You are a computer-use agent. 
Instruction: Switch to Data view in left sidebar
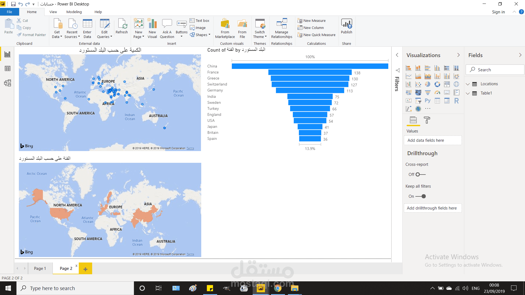pos(7,69)
